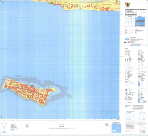
Task: Click the island locator inset map
Action: [x=116, y=128]
